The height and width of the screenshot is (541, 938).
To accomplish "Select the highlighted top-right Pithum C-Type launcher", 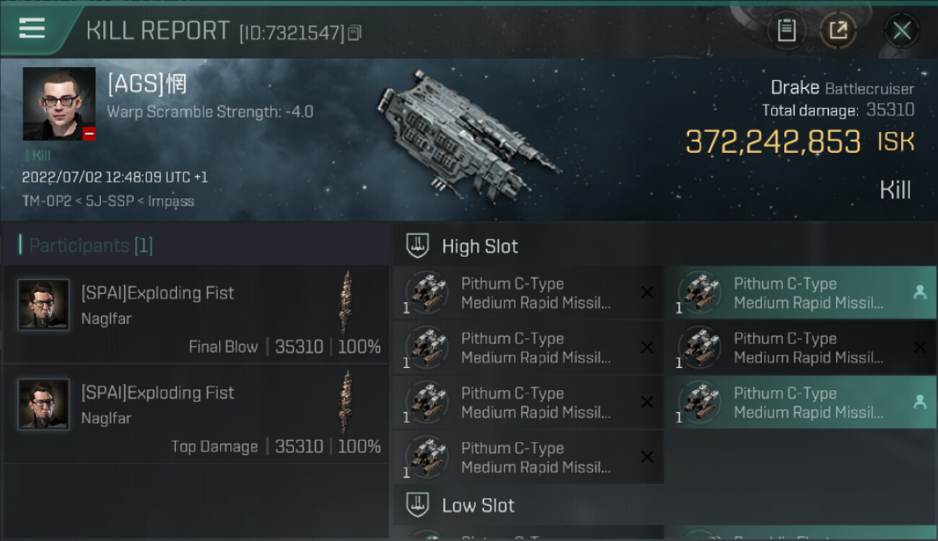I will (x=801, y=293).
